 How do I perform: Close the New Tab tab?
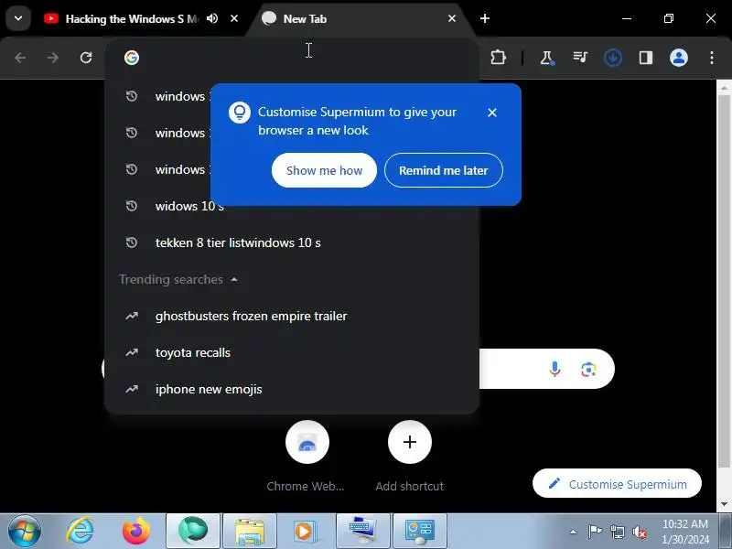pos(451,18)
